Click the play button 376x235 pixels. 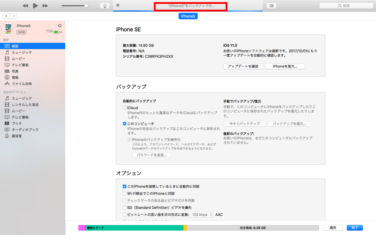(35, 6)
